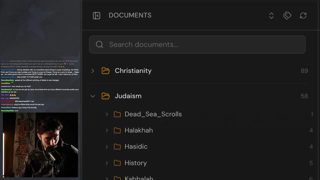Image resolution: width=320 pixels, height=180 pixels.
Task: Click the expand/collapse all folders icon
Action: [271, 16]
